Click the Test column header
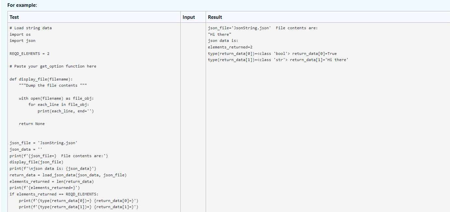 (14, 17)
